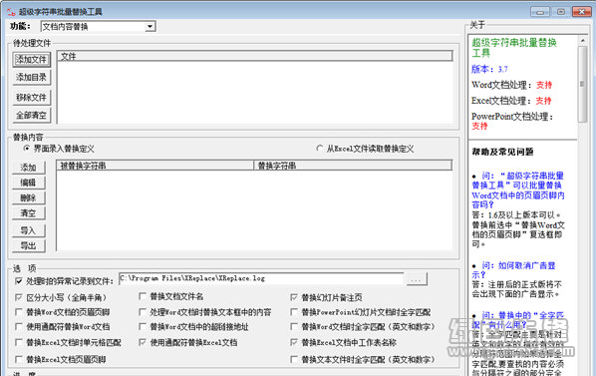Image resolution: width=596 pixels, height=376 pixels.
Task: Enable 替换PowerPoint幻灯片文档时全字匹配 checkbox
Action: tap(294, 312)
